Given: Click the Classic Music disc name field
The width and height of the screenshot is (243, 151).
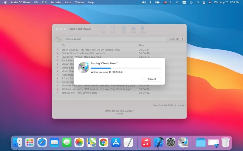Looking at the screenshot, I should tap(115, 39).
